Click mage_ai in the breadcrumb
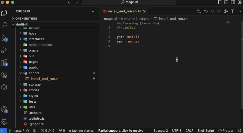This screenshot has width=243, height=133. click(111, 19)
